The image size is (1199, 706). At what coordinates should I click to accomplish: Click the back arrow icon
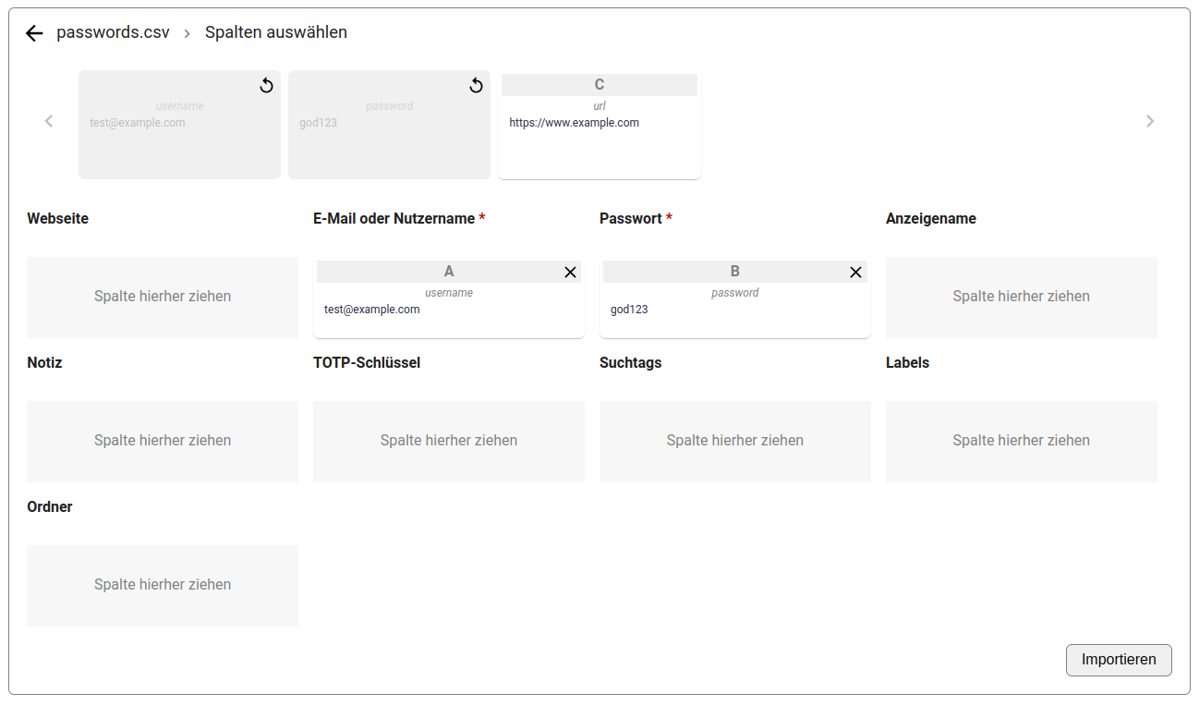[x=34, y=33]
